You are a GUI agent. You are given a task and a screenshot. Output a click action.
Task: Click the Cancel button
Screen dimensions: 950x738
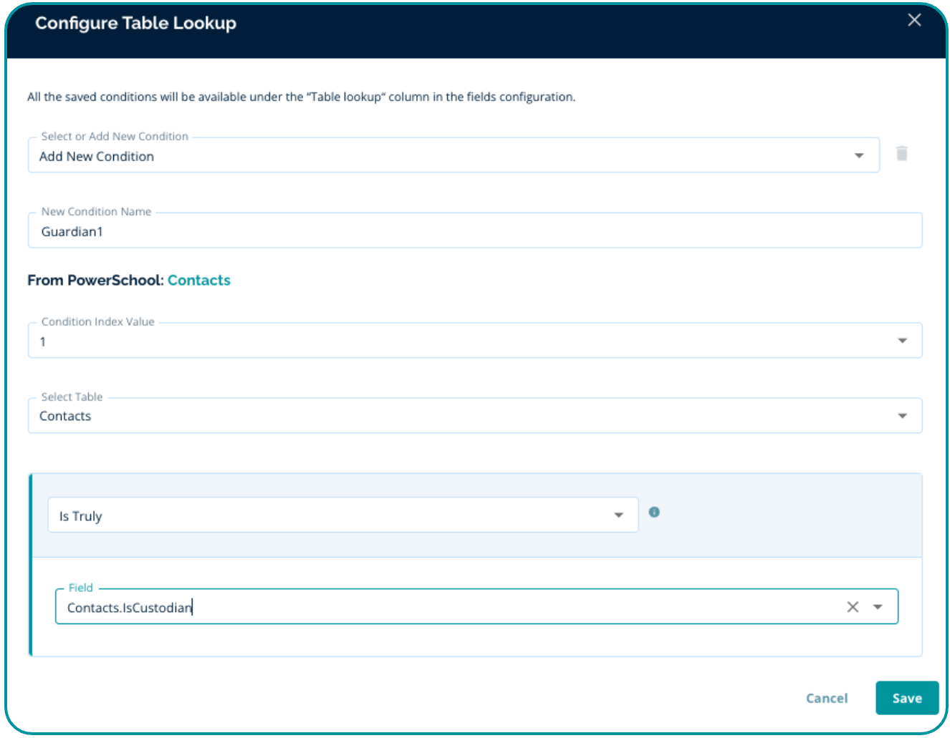826,698
